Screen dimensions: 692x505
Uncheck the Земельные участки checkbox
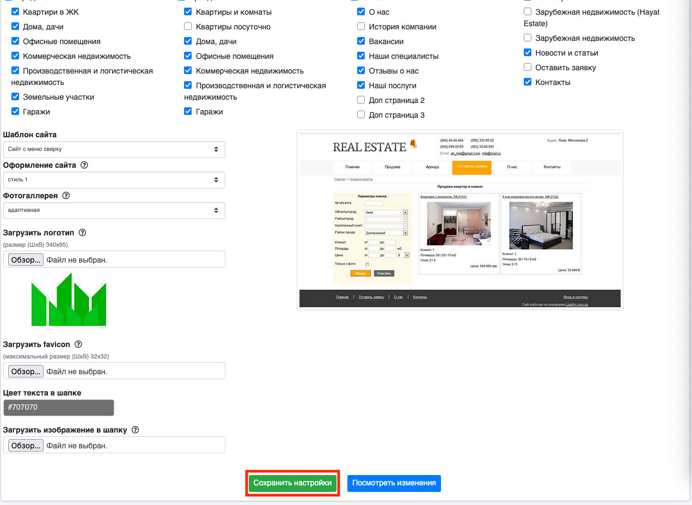click(15, 97)
